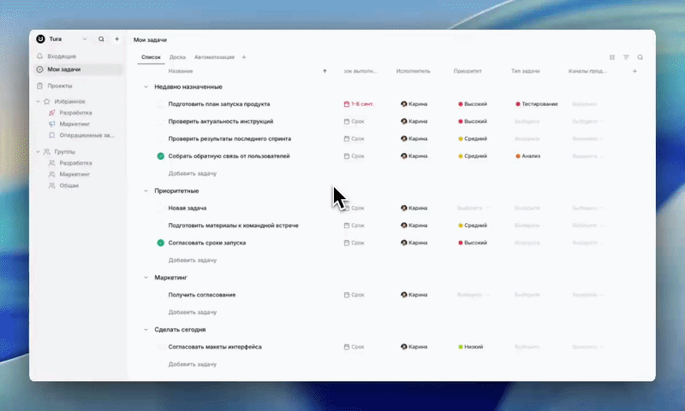Click Карина avatar for Получить согласование
Viewport: 685px width, 411px height.
(x=404, y=295)
